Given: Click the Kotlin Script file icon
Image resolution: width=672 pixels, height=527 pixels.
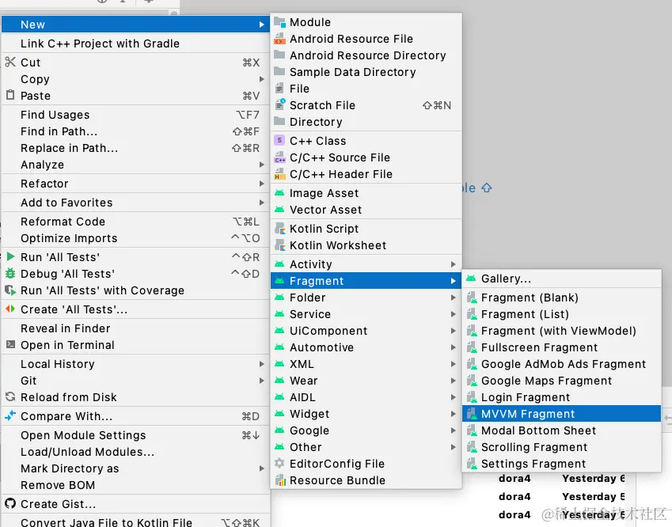Looking at the screenshot, I should (x=279, y=229).
